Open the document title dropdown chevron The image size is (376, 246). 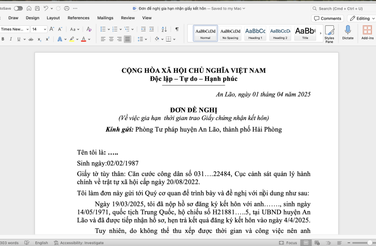coord(244,9)
